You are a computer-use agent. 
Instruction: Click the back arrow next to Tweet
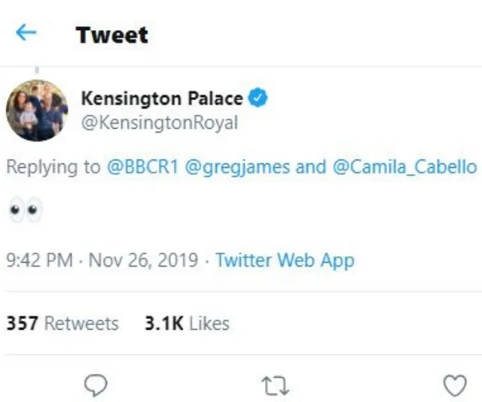click(26, 33)
